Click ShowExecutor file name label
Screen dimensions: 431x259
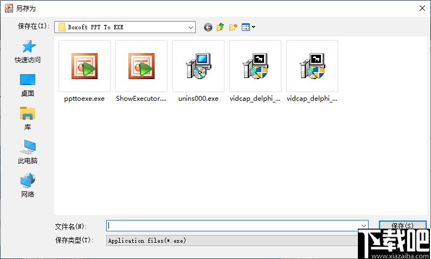coord(141,99)
